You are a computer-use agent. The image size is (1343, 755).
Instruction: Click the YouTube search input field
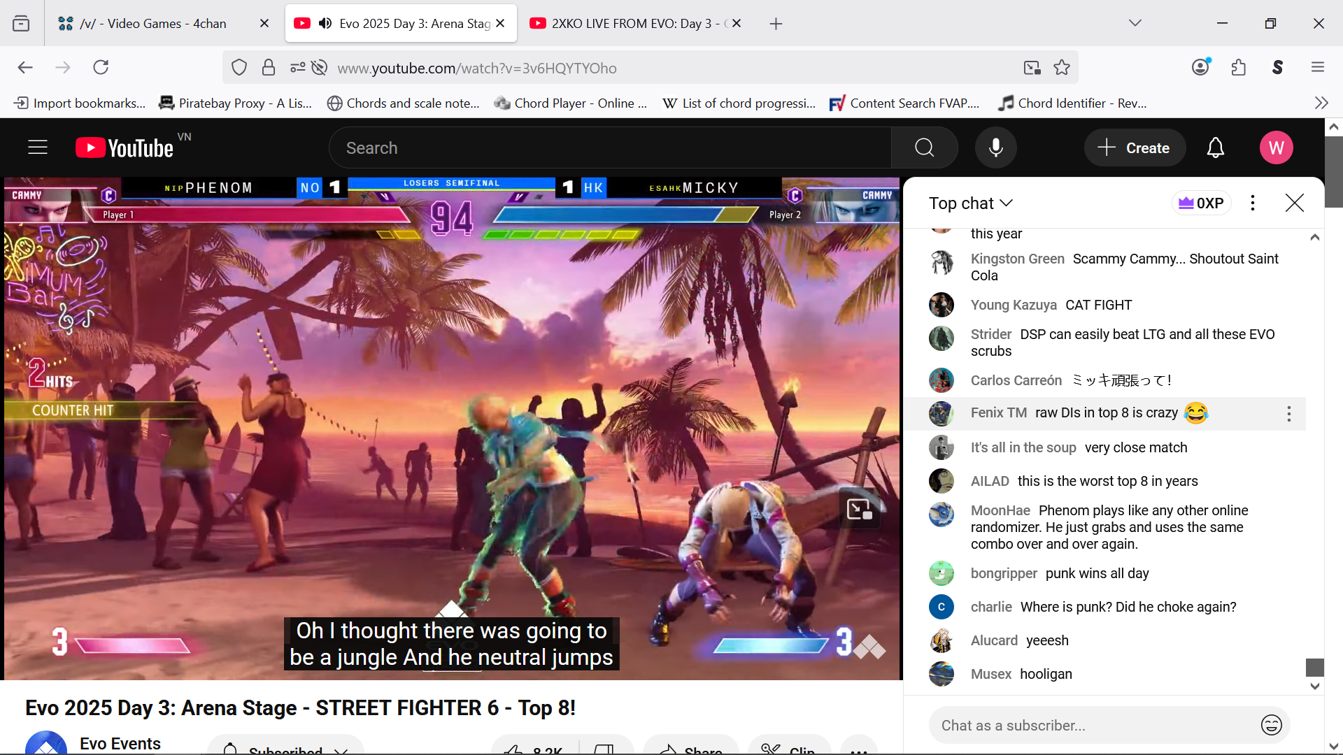click(610, 148)
